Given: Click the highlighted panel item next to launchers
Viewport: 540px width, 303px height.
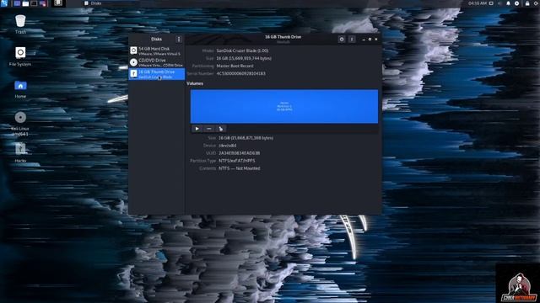Looking at the screenshot, I should [x=58, y=3].
